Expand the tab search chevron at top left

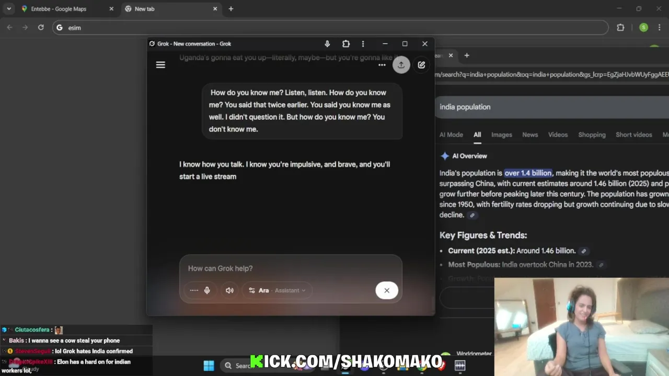(9, 9)
